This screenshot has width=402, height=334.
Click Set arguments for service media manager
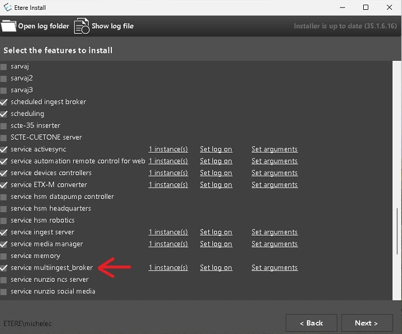(x=274, y=244)
